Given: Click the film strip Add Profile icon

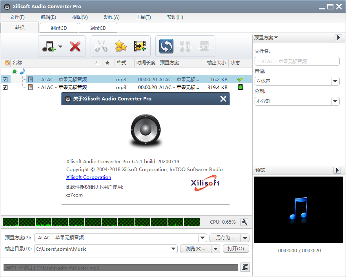Looking at the screenshot, I should tap(140, 46).
